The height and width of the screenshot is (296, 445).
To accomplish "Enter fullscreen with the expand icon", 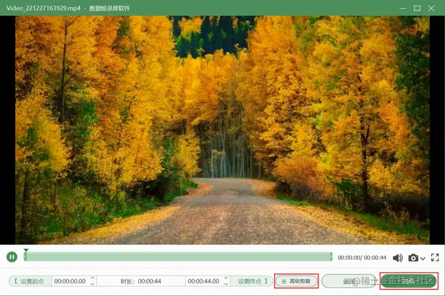I will [x=435, y=258].
